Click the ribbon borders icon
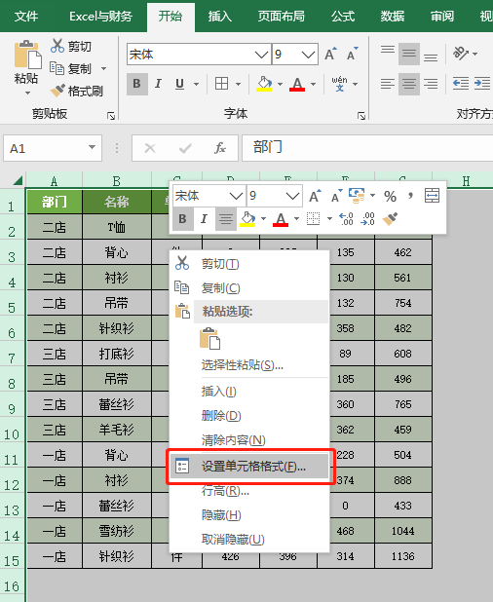This screenshot has width=493, height=602. [221, 84]
